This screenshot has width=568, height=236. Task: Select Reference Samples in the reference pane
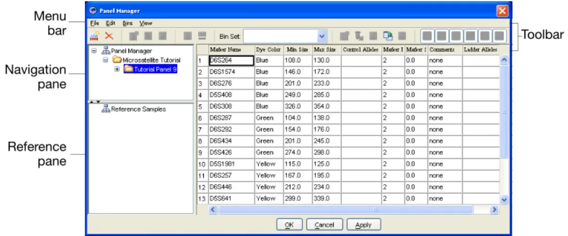(x=138, y=109)
